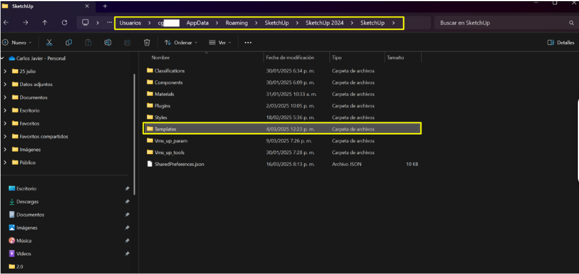Close the SketchUp tab
This screenshot has height=274, width=579.
tap(87, 6)
